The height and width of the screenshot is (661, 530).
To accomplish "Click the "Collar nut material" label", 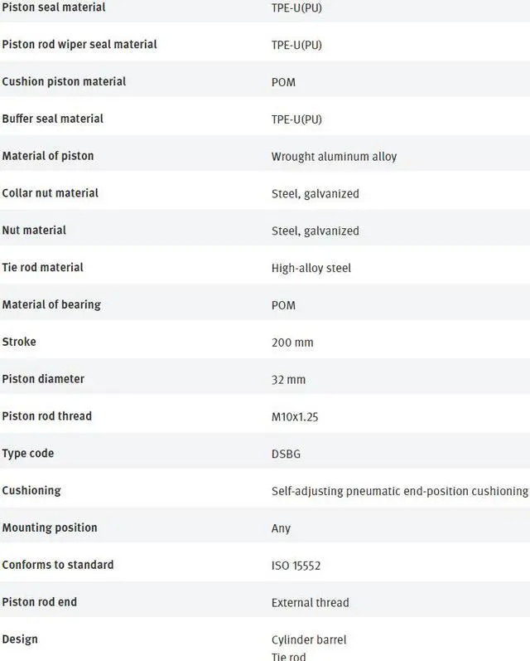I will point(51,193).
